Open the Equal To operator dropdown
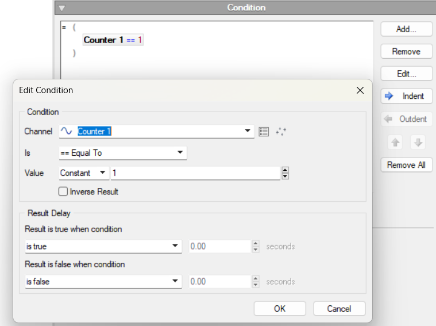This screenshot has width=436, height=326. (x=180, y=153)
